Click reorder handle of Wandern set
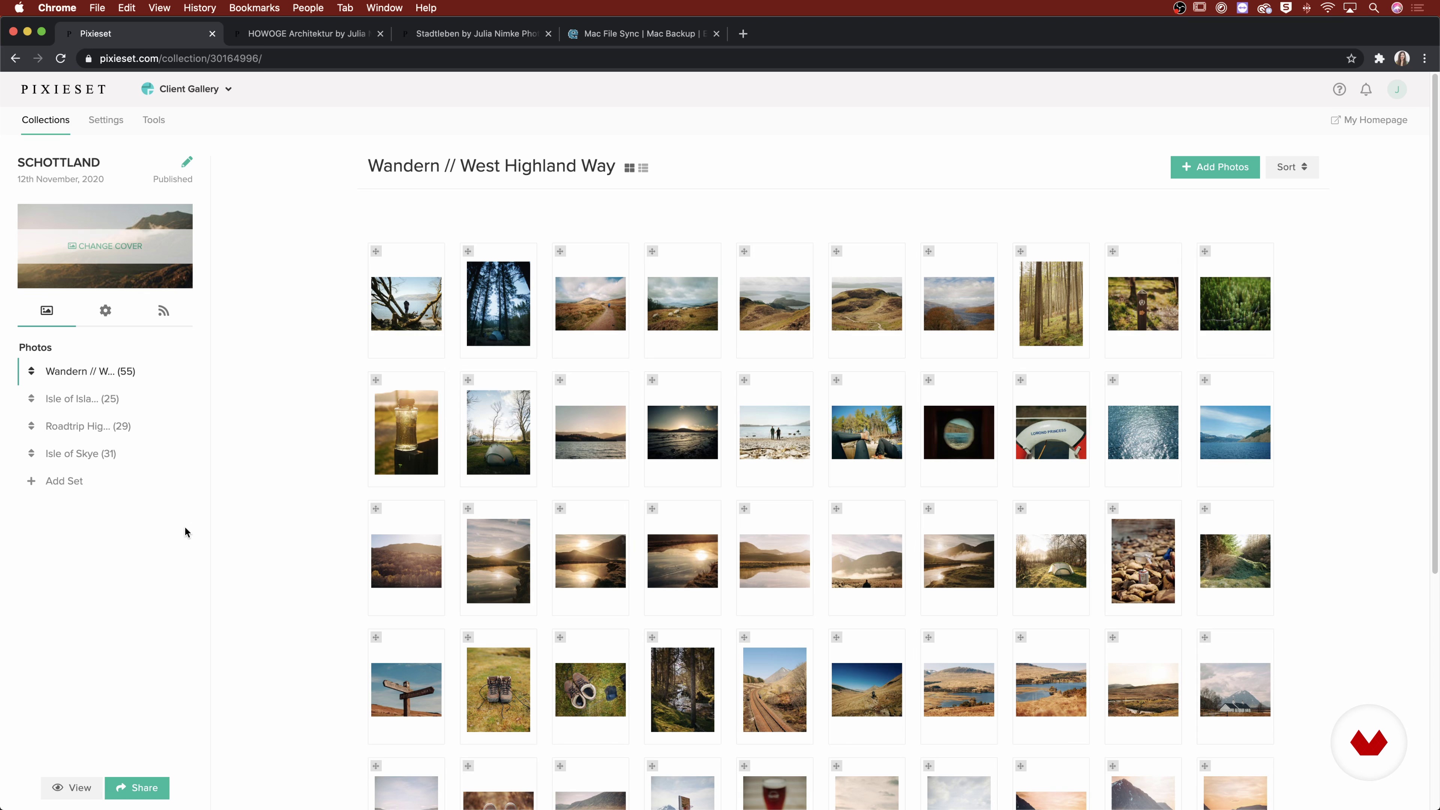This screenshot has width=1440, height=810. click(x=31, y=371)
